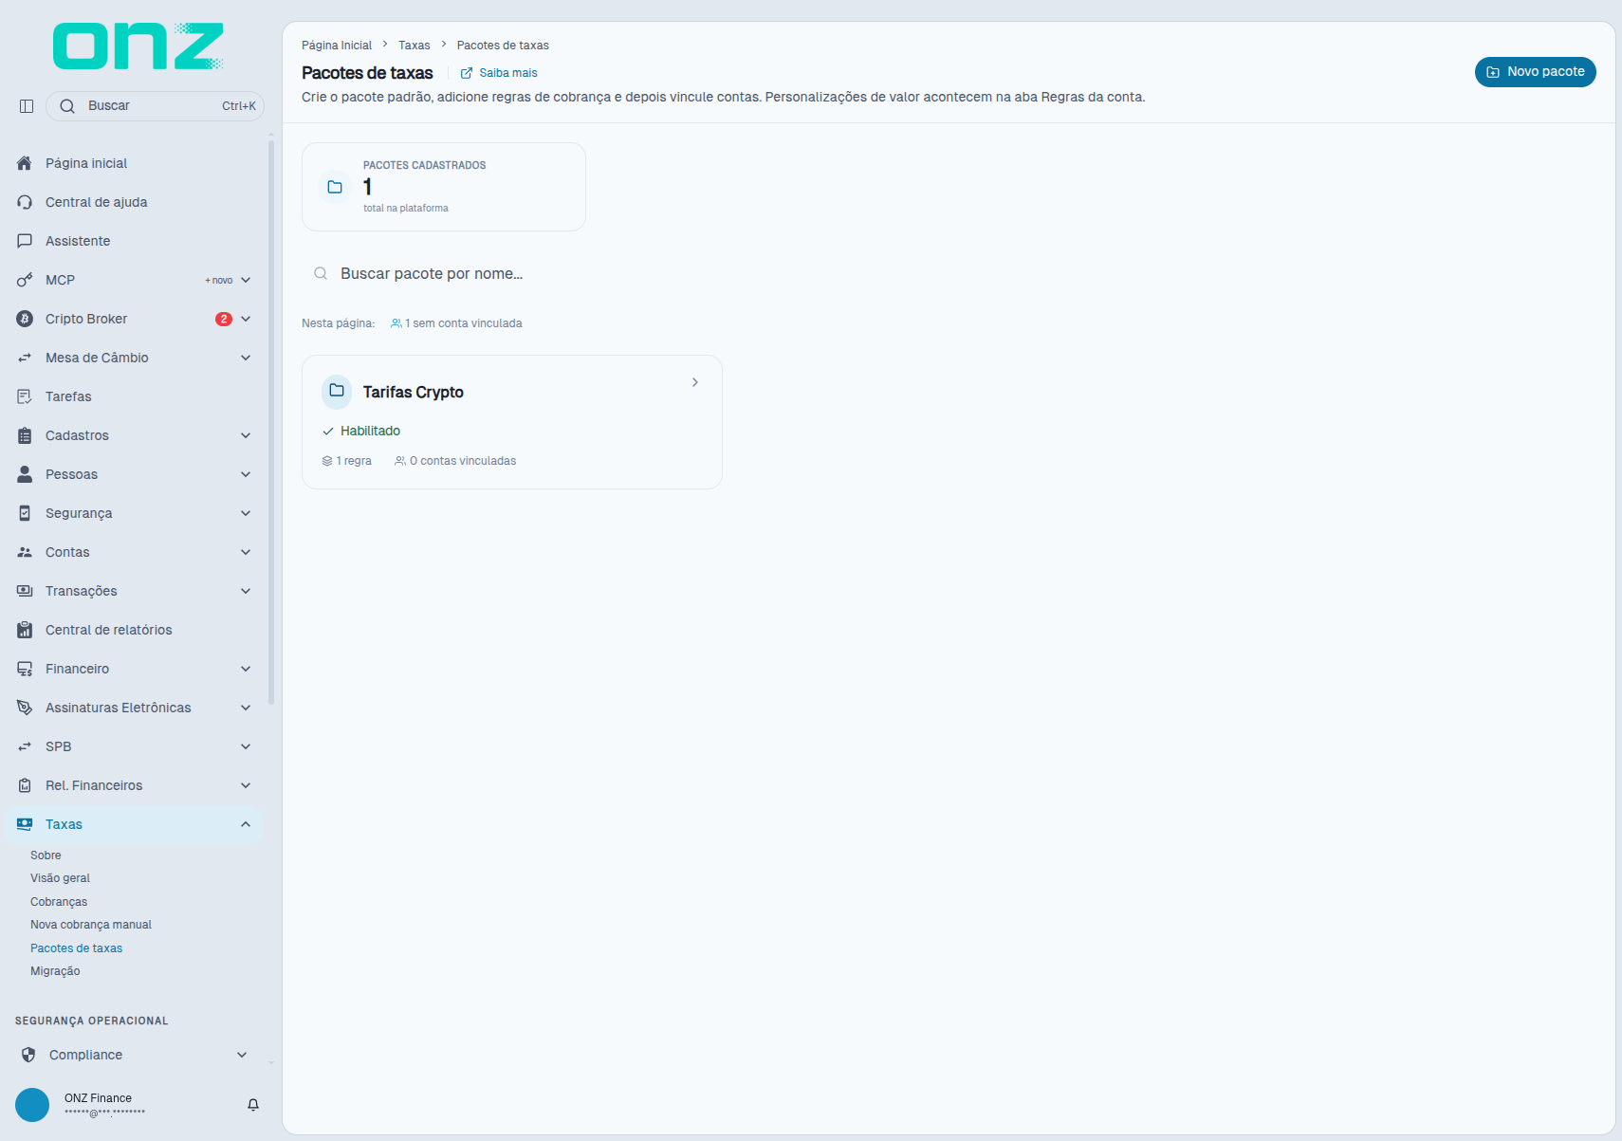Click the Novo pacote button
This screenshot has height=1141, width=1622.
(x=1535, y=72)
